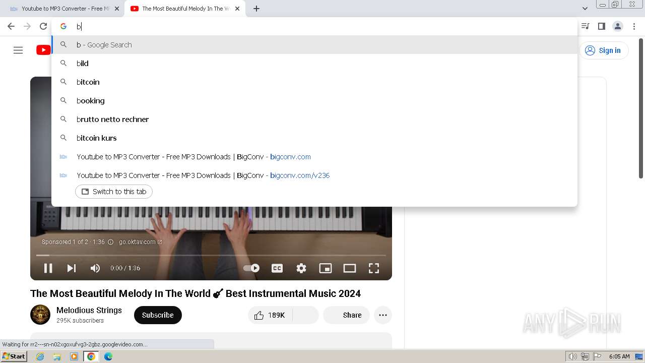Click the ad info icon beside 1:36
645x363 pixels.
111,242
